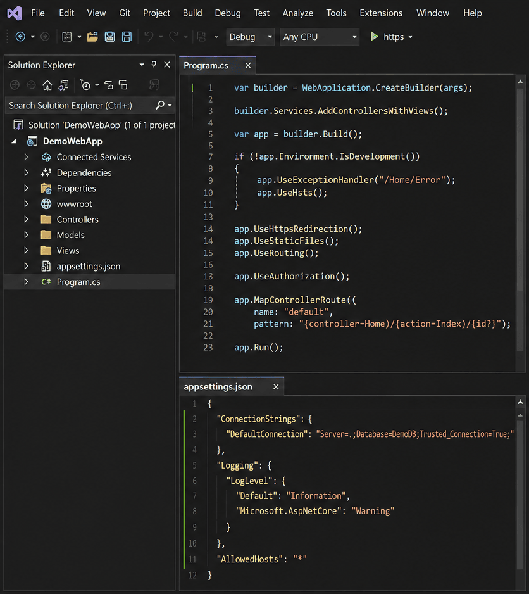Screen dimensions: 529x594
Task: Open the Debug menu in menu bar
Action: pyautogui.click(x=228, y=13)
